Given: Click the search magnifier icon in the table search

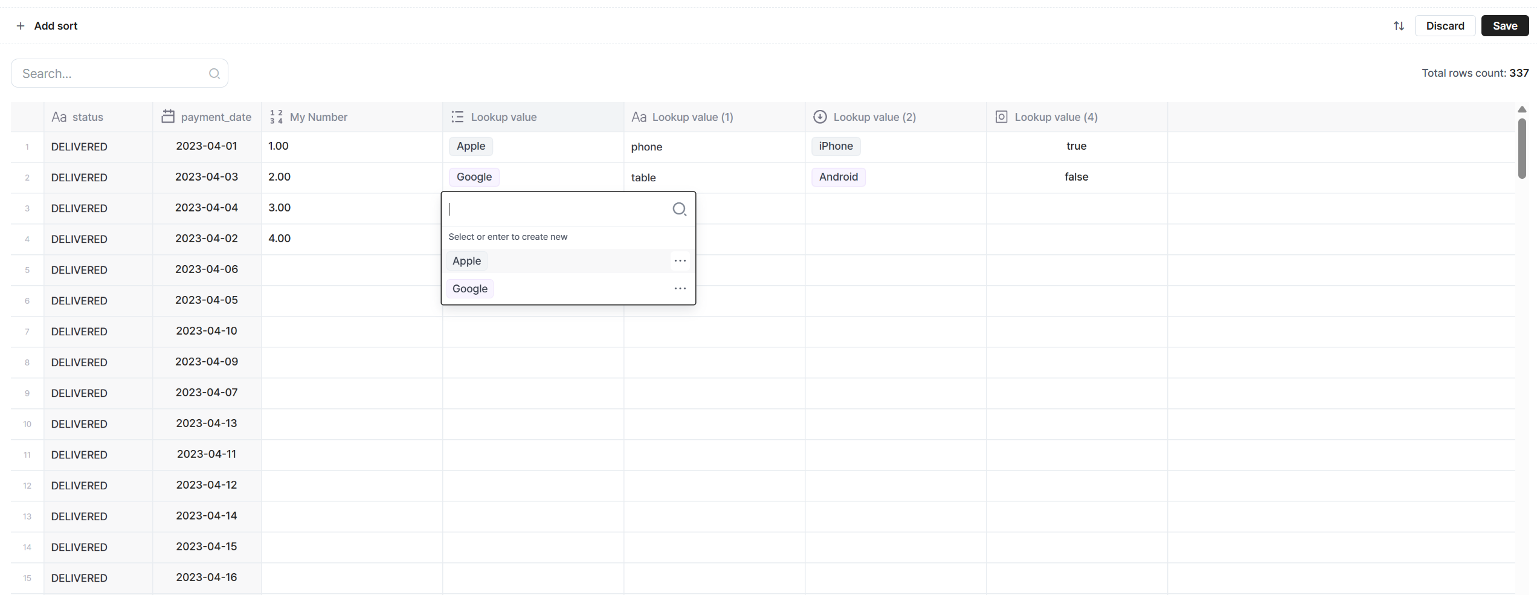Looking at the screenshot, I should pos(214,74).
